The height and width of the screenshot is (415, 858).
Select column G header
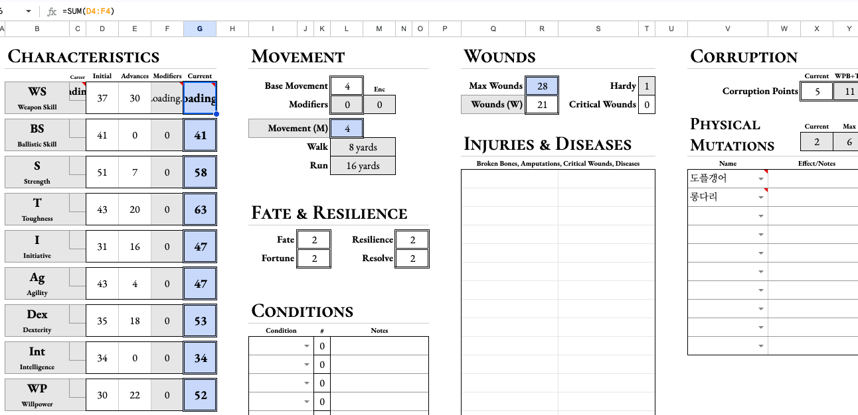coord(200,29)
